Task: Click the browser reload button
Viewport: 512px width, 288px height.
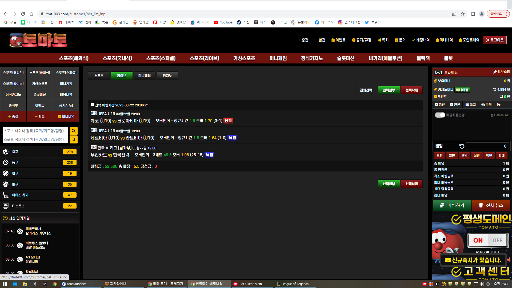Action: (x=23, y=14)
